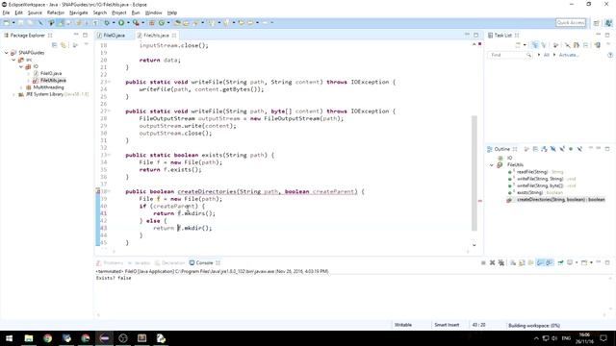Click the green Run button in toolbar

pyautogui.click(x=121, y=23)
